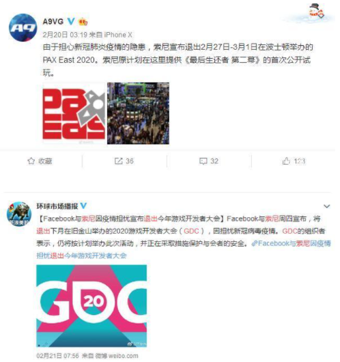View the PAX East logo thumbnail
Screen dimensions: 340x362
[x=74, y=113]
